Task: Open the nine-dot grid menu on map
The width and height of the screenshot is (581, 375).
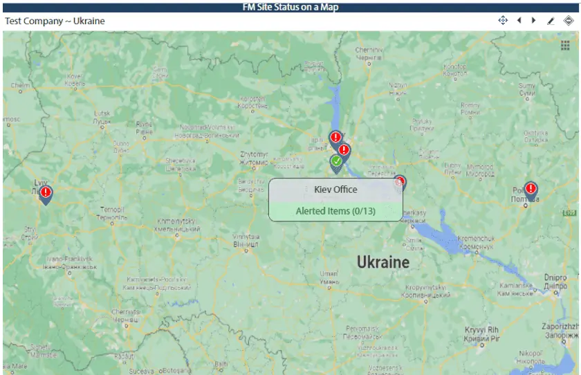Action: (565, 46)
